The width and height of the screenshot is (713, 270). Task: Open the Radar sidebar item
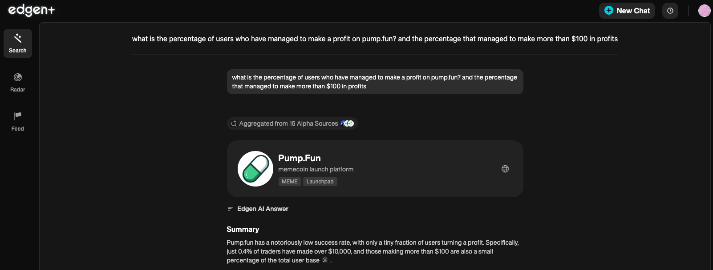[x=18, y=83]
